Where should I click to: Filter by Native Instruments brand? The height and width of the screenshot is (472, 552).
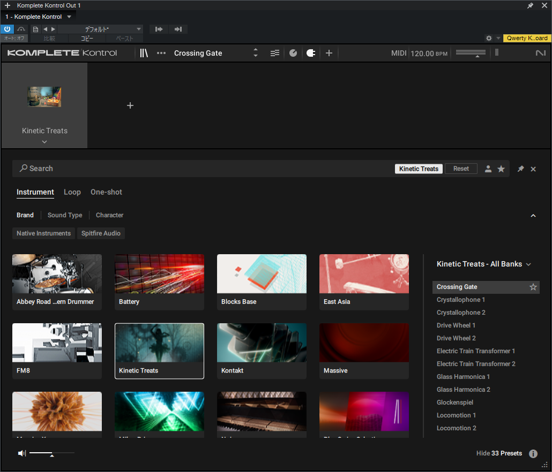[43, 233]
